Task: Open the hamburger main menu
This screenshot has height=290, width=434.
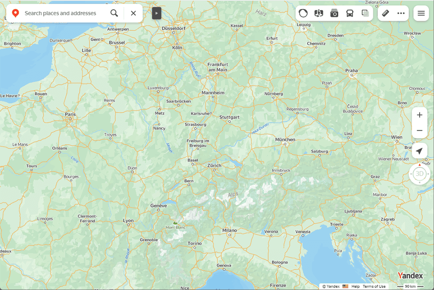Action: [421, 13]
